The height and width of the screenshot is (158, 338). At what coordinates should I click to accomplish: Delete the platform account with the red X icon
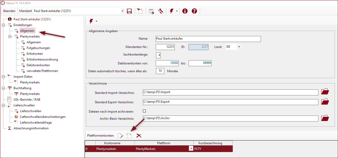pos(139,135)
